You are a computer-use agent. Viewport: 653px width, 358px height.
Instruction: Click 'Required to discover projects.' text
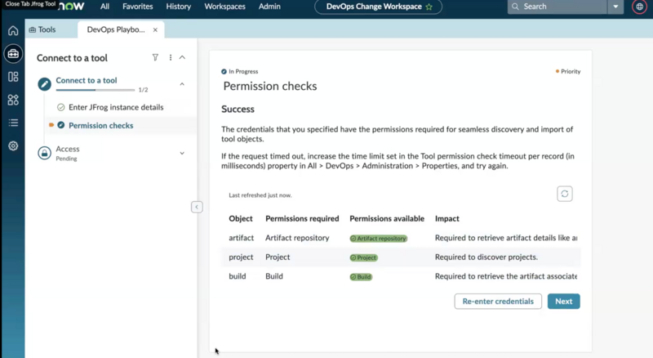(486, 257)
